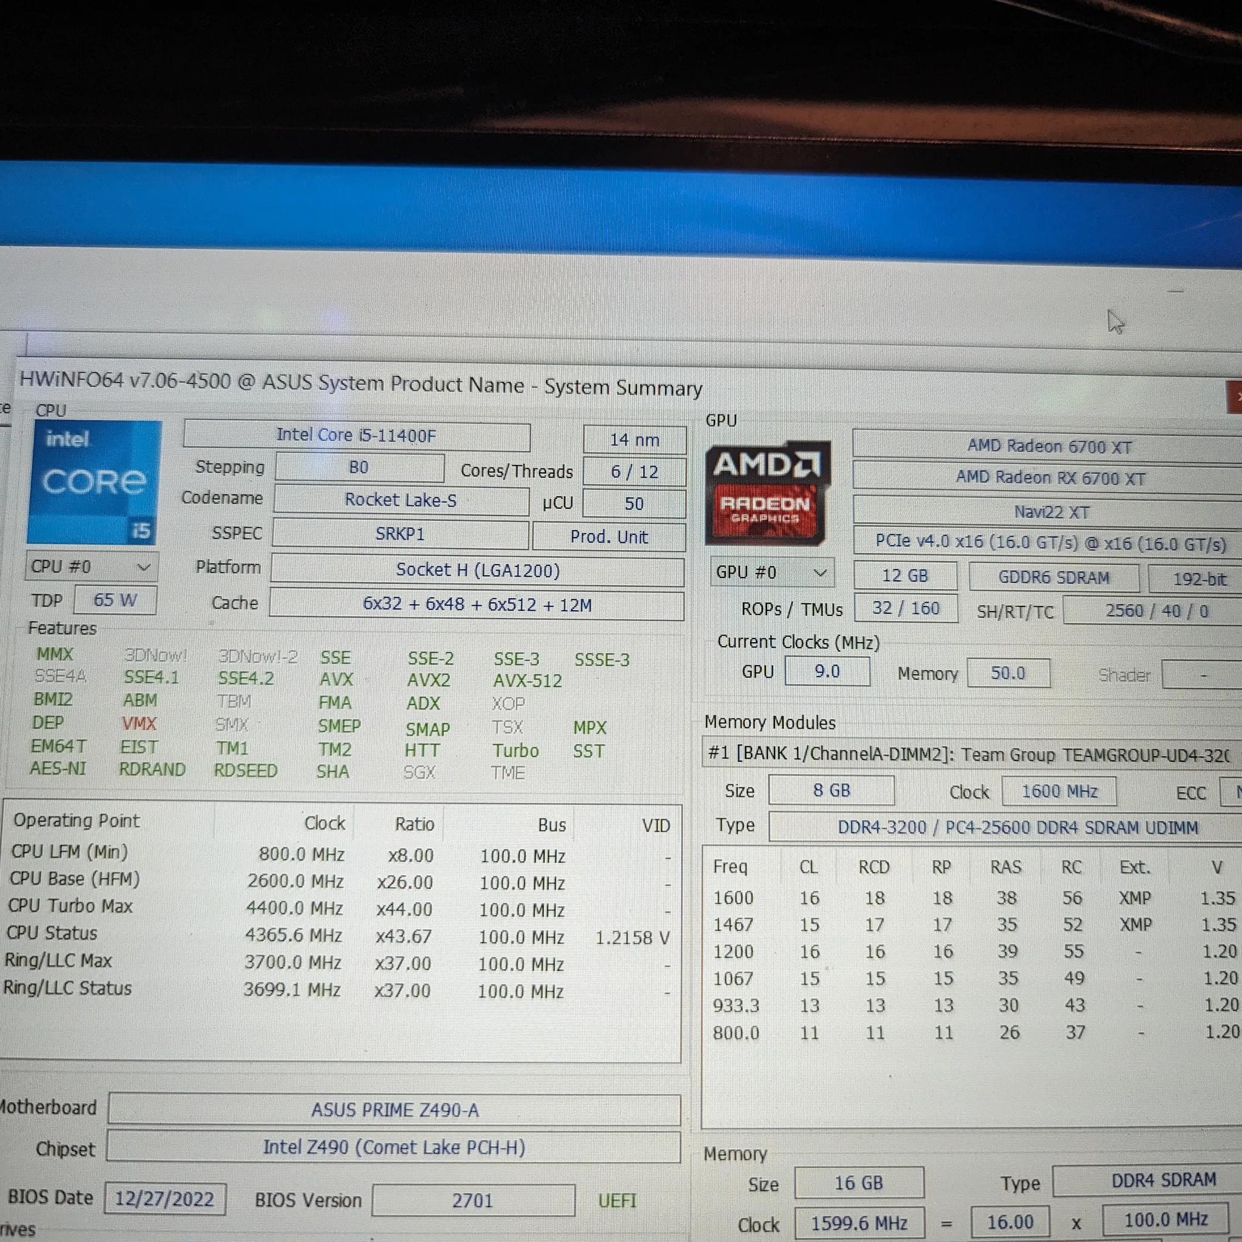Click the CPU Status 4365.6 MHz clock

pos(293,935)
